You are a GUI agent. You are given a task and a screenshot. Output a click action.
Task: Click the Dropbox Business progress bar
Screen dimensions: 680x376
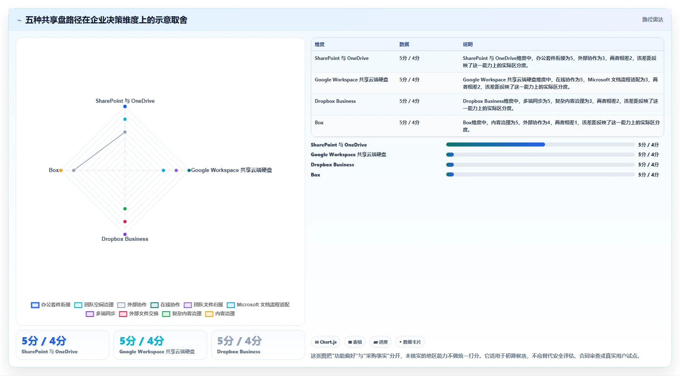[540, 165]
